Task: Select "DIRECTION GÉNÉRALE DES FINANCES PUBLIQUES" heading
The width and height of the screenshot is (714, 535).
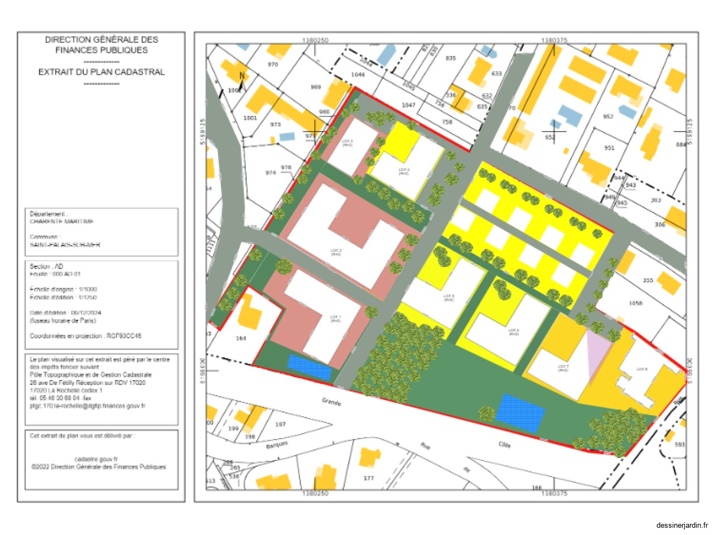Action: tap(102, 45)
